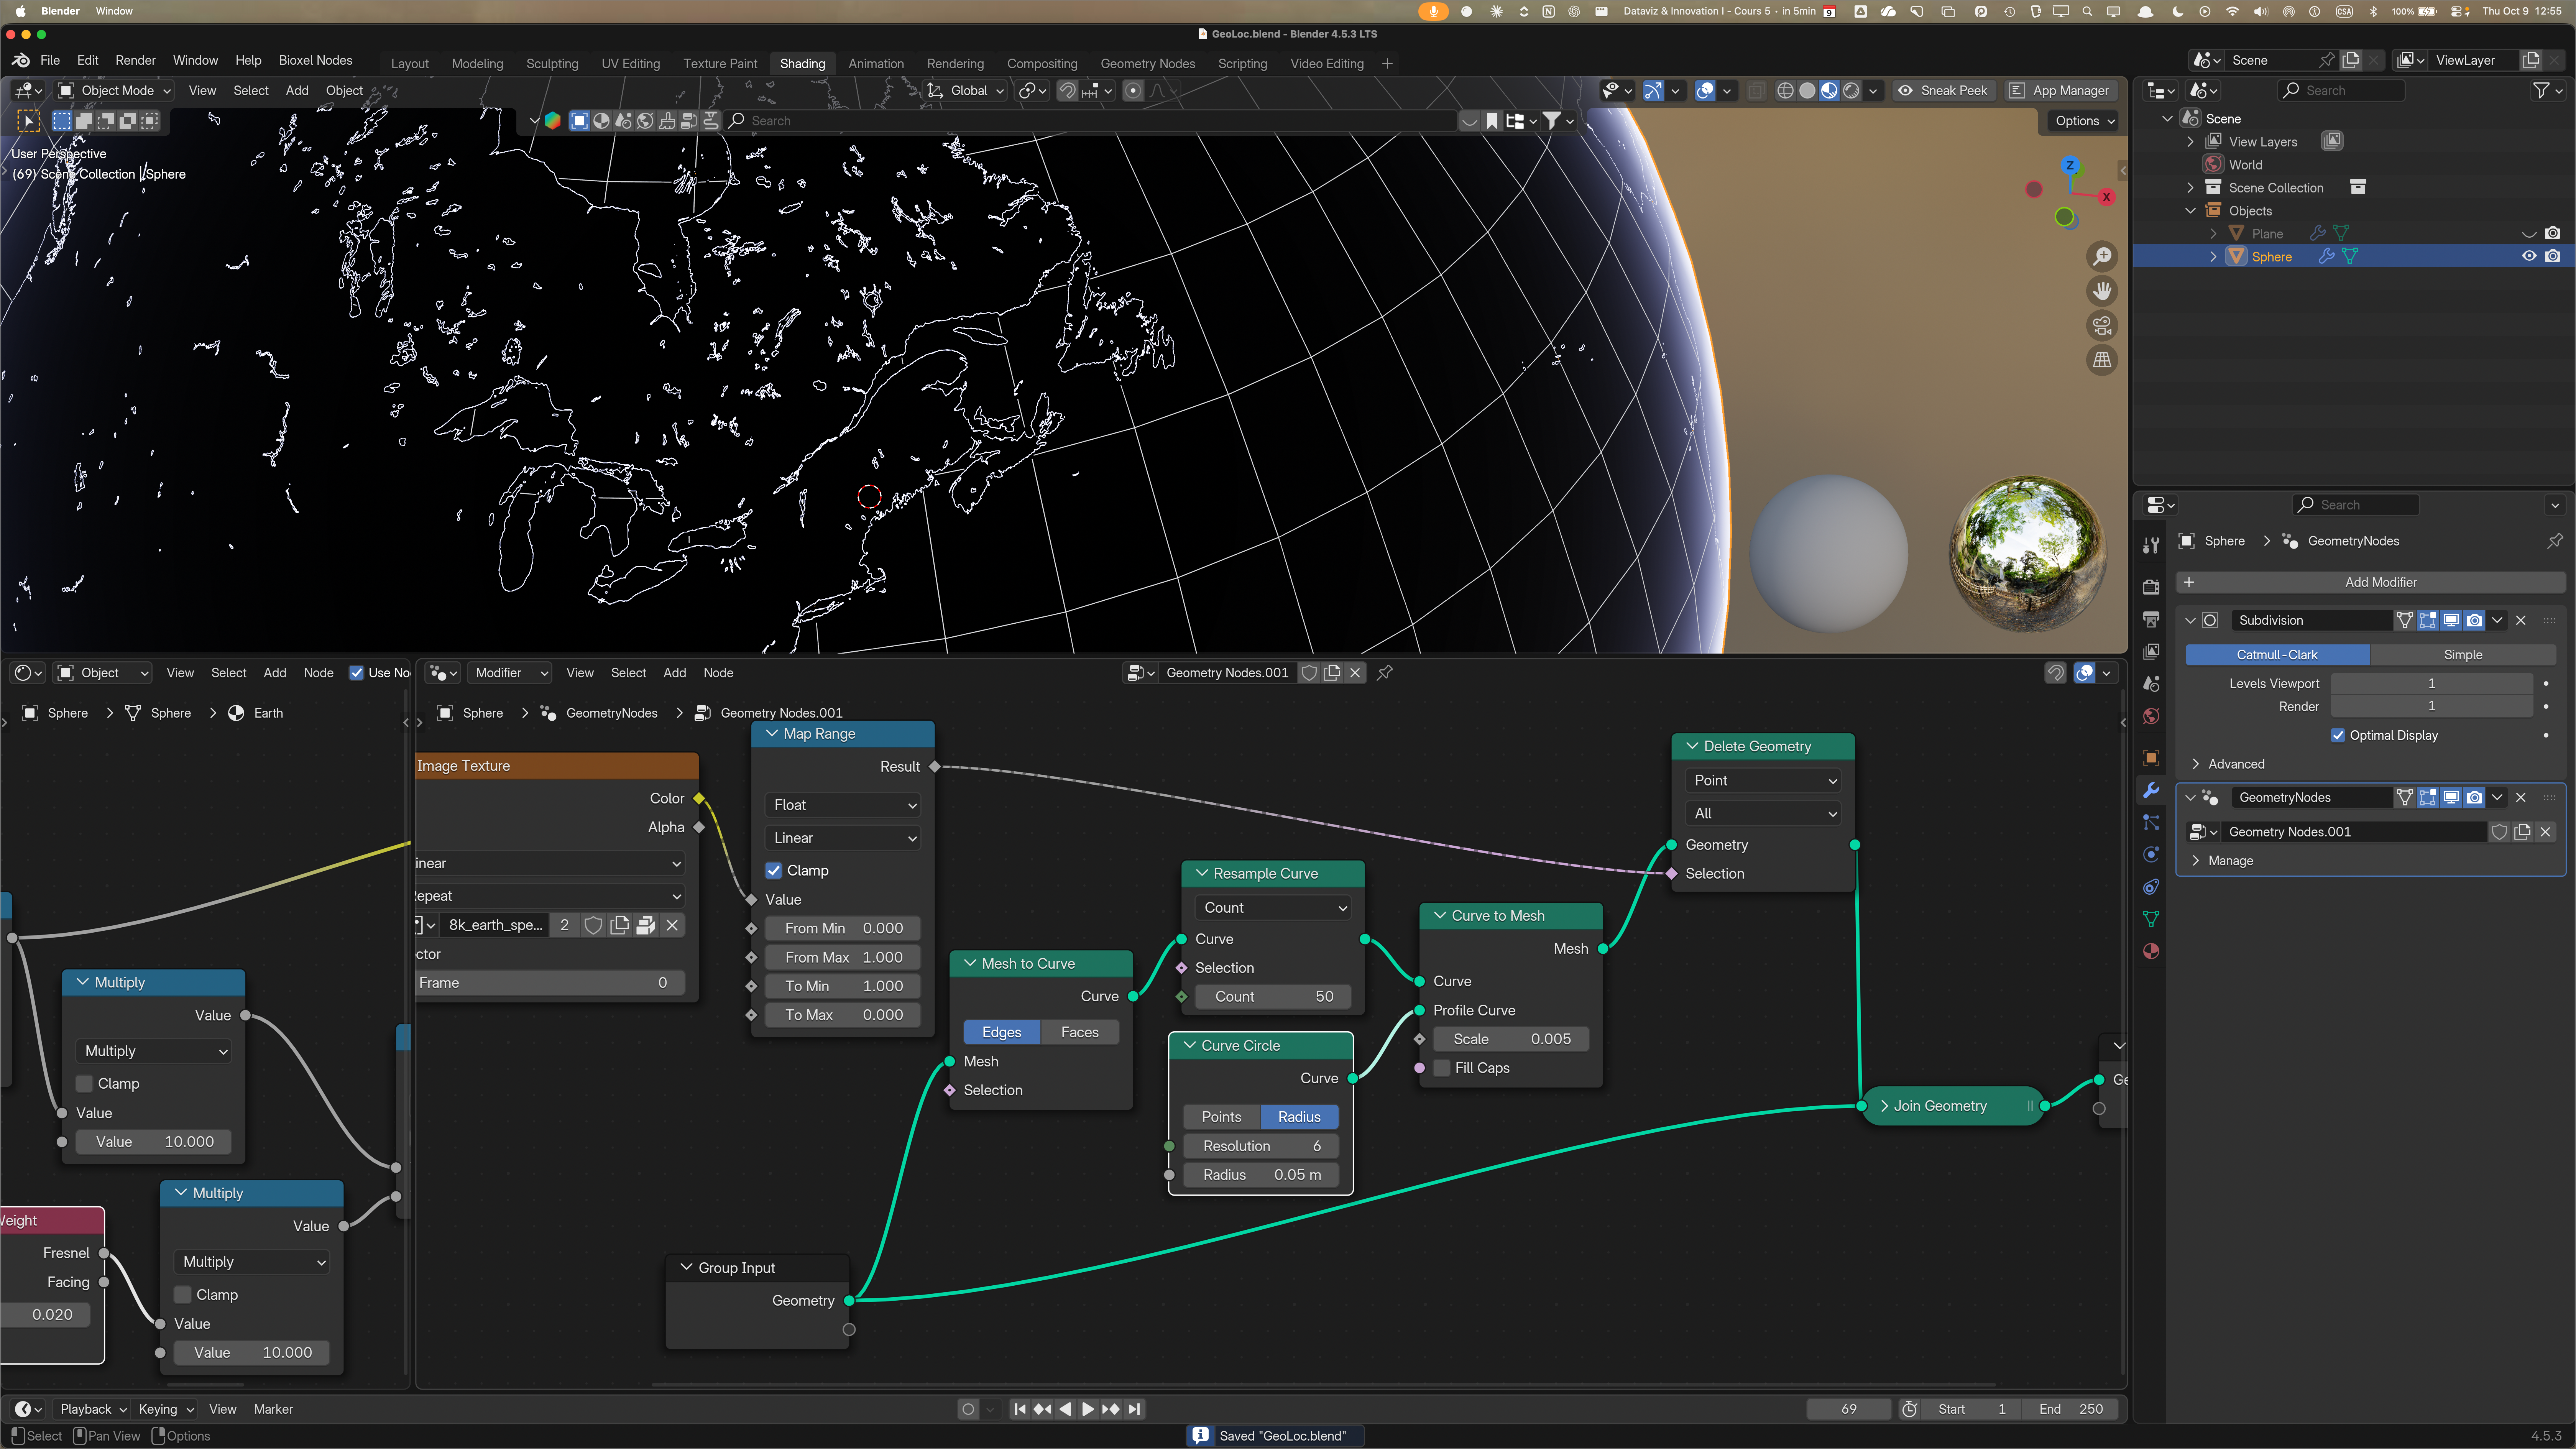2576x1449 pixels.
Task: Open the Output properties tab icon
Action: click(x=2151, y=619)
